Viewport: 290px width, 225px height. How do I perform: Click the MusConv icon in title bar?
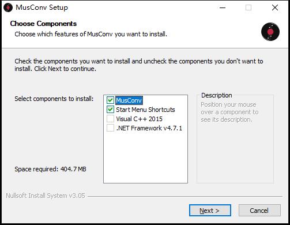(x=8, y=7)
